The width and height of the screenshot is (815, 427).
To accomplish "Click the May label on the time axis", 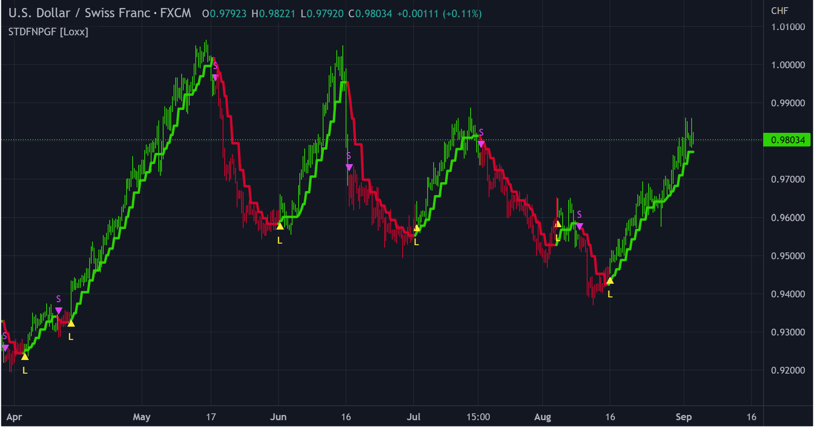I will (x=141, y=417).
